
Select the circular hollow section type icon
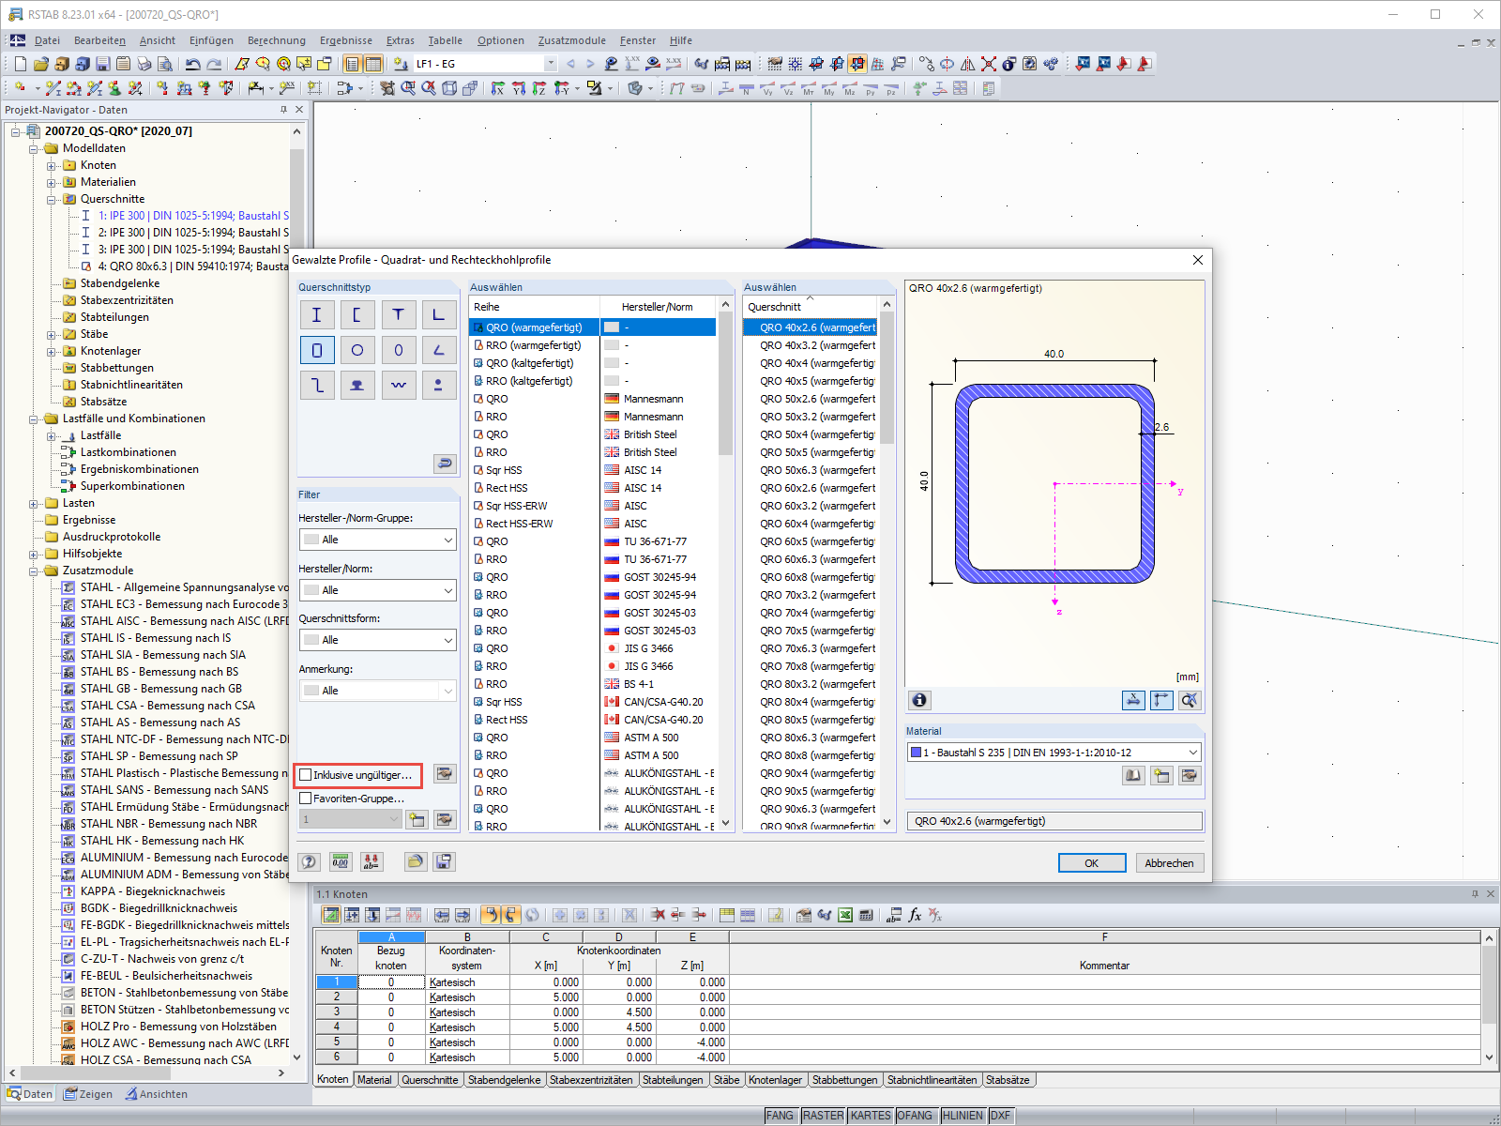(x=357, y=349)
